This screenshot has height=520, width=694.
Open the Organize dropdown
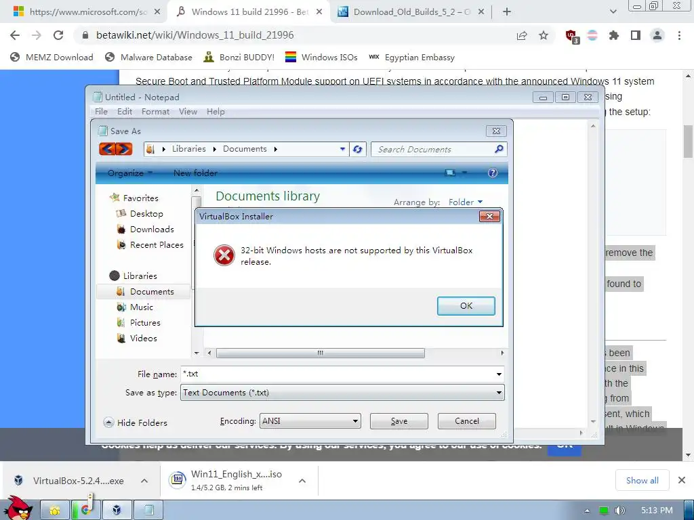tap(129, 173)
